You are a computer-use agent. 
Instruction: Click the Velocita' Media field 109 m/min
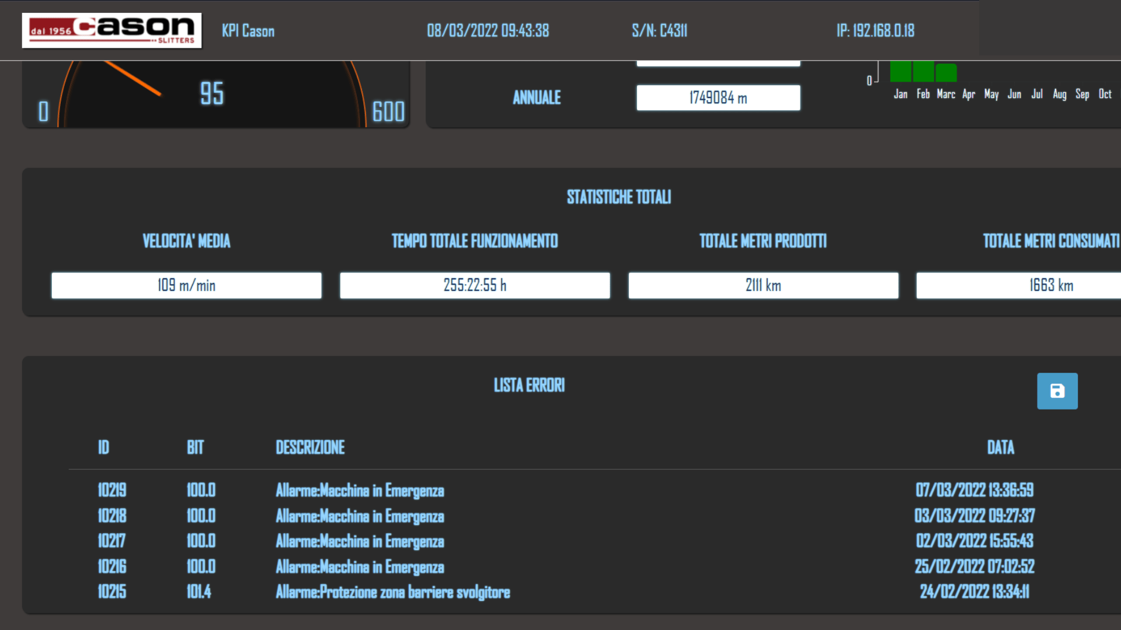(x=186, y=285)
